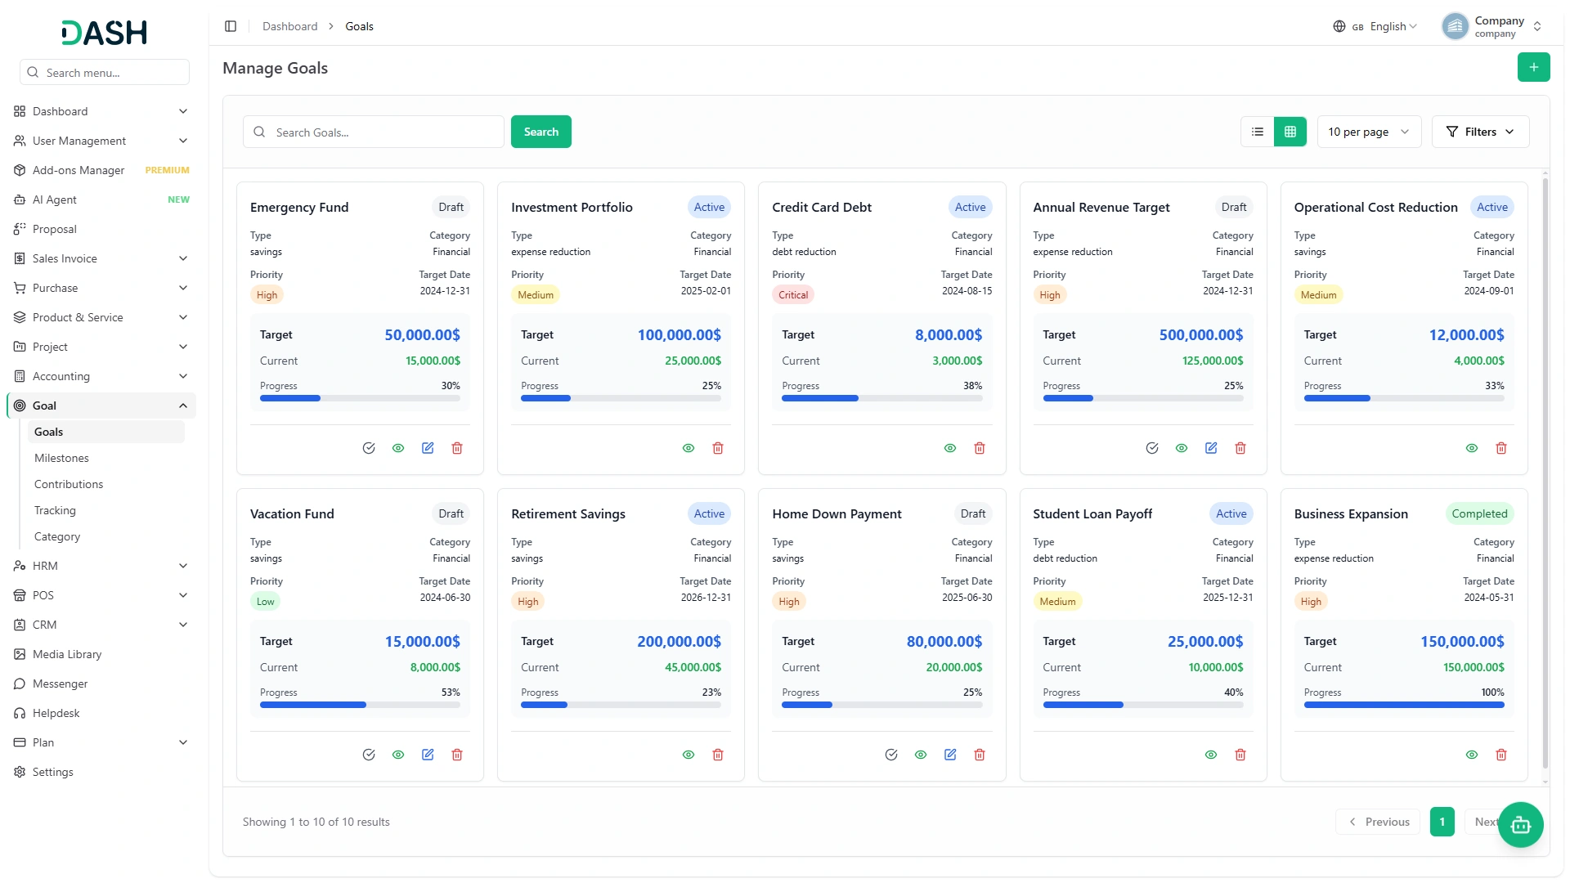
Task: Click the green plus add goal button
Action: 1533,67
